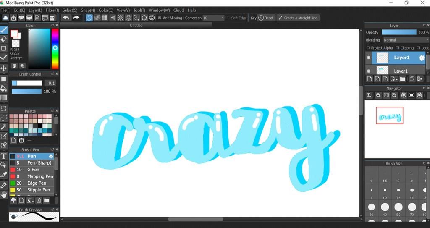Image resolution: width=430 pixels, height=228 pixels.
Task: Zoom in with Navigator magnifier plus
Action: click(x=378, y=95)
